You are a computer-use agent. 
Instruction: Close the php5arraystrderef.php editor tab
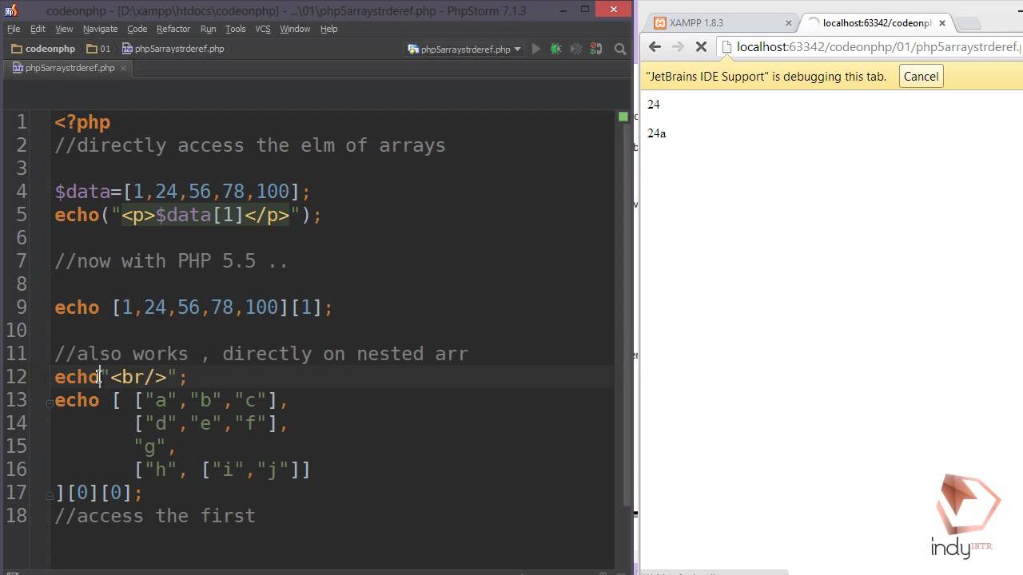[x=123, y=68]
